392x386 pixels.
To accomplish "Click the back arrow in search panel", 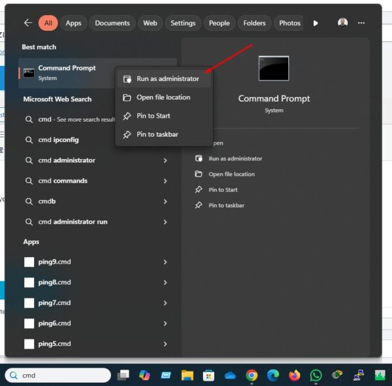I will click(x=28, y=23).
